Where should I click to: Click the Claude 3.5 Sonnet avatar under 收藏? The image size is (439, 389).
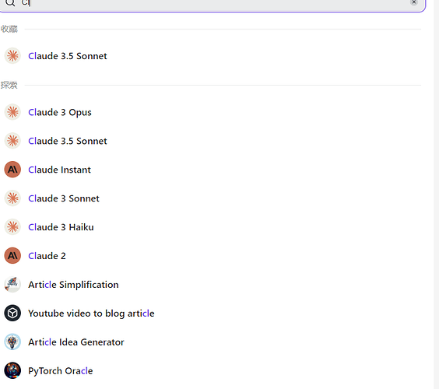click(x=12, y=56)
